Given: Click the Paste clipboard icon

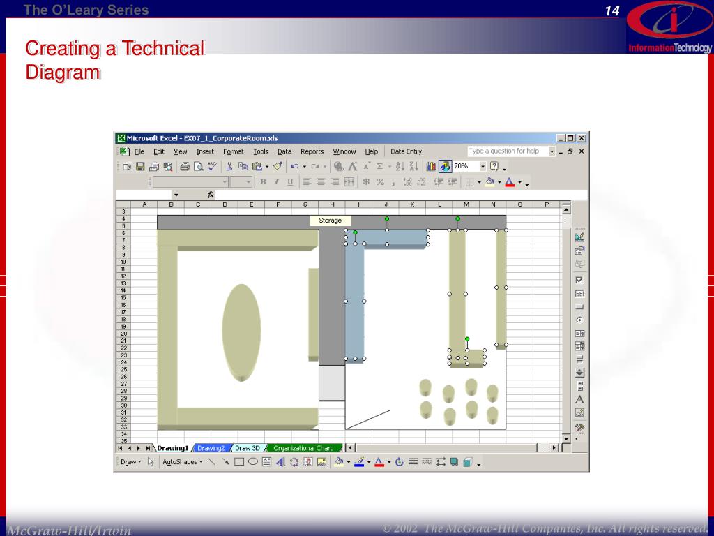Looking at the screenshot, I should point(257,166).
